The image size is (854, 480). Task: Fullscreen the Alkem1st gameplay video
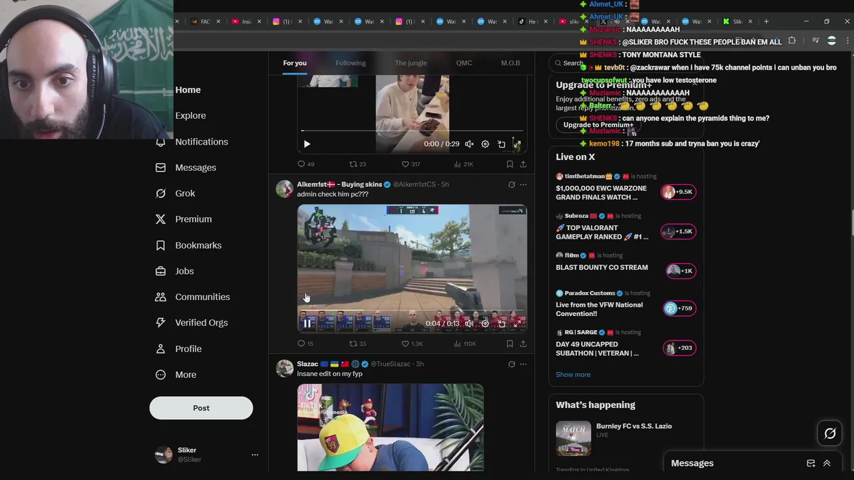click(517, 324)
